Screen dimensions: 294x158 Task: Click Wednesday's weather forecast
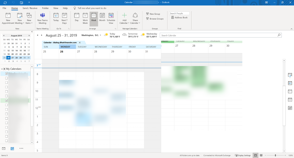point(149,35)
